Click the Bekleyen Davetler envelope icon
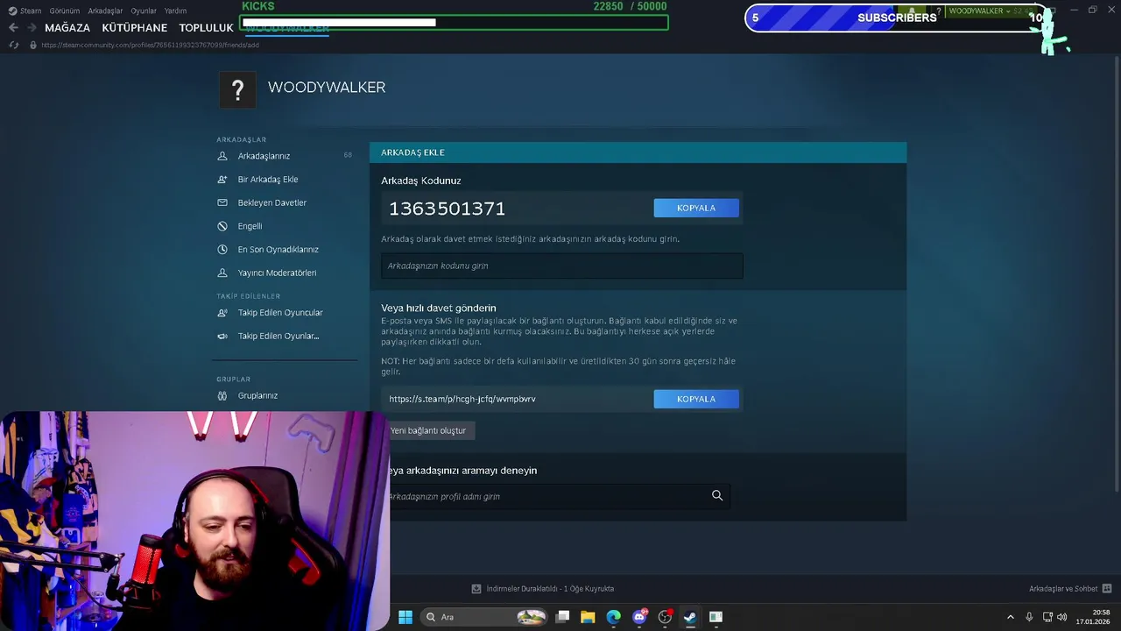 (x=222, y=202)
